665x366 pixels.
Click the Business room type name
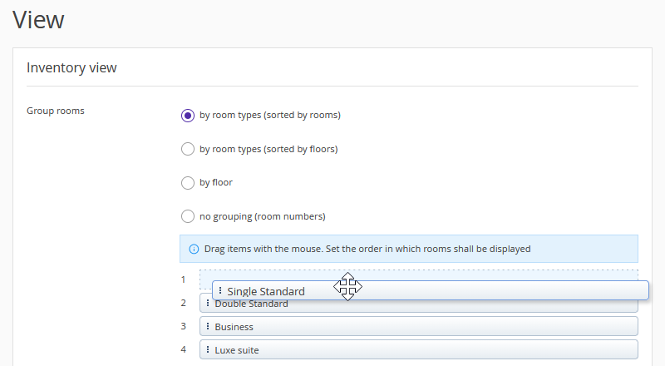click(234, 327)
